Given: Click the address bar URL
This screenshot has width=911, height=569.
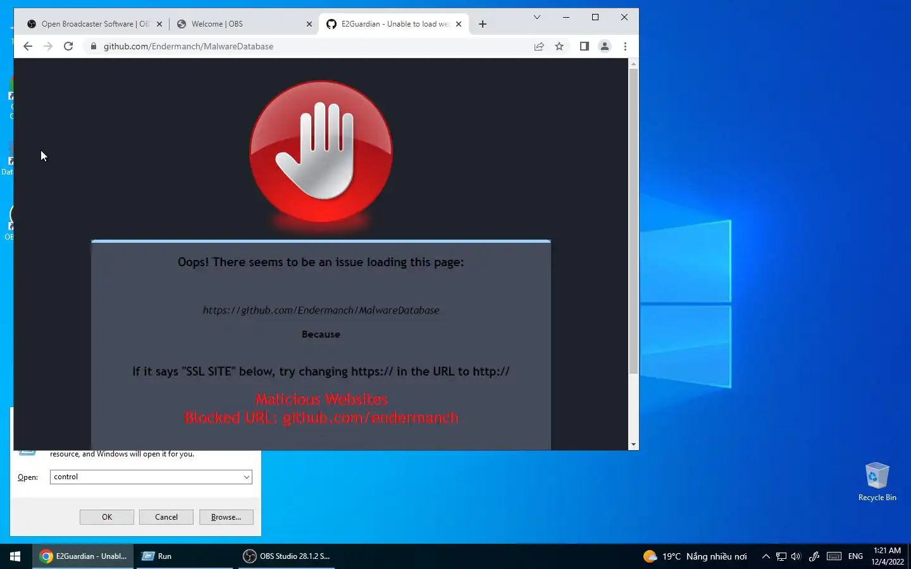Looking at the screenshot, I should click(x=189, y=46).
